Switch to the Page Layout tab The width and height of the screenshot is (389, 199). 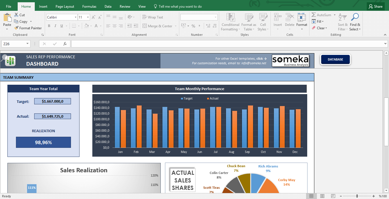[65, 7]
